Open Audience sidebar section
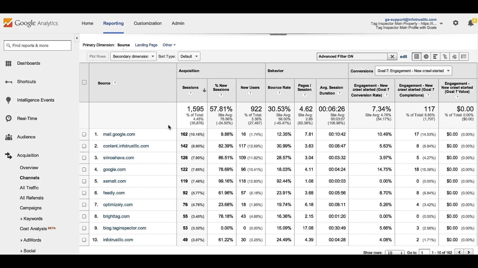Image resolution: width=478 pixels, height=268 pixels. (x=26, y=137)
